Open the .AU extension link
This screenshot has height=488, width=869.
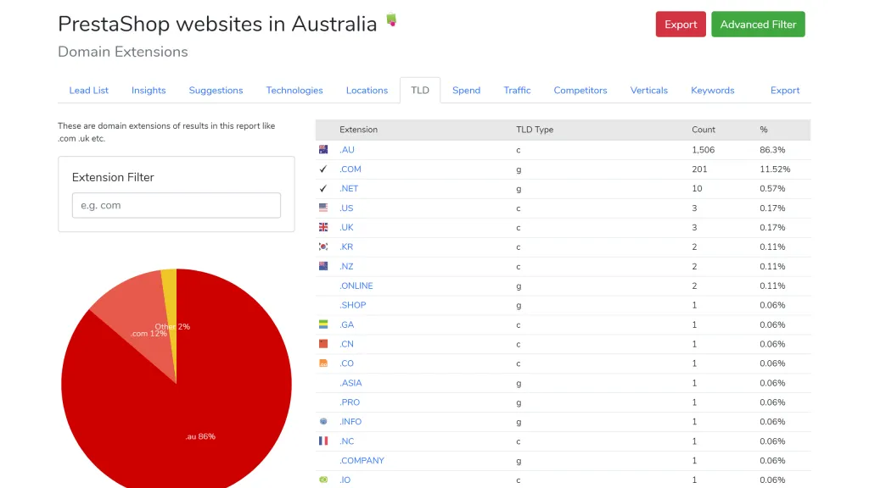[347, 150]
